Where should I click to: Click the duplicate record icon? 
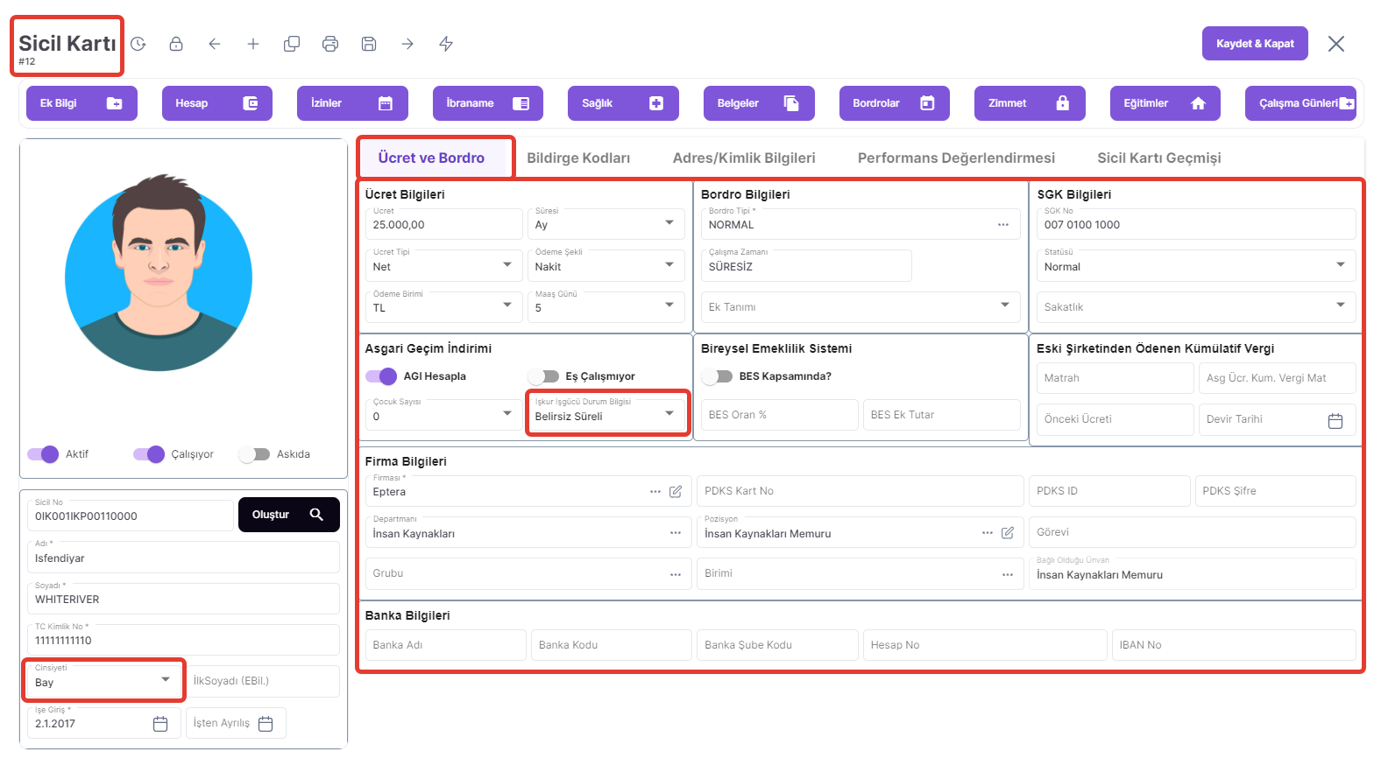click(292, 44)
